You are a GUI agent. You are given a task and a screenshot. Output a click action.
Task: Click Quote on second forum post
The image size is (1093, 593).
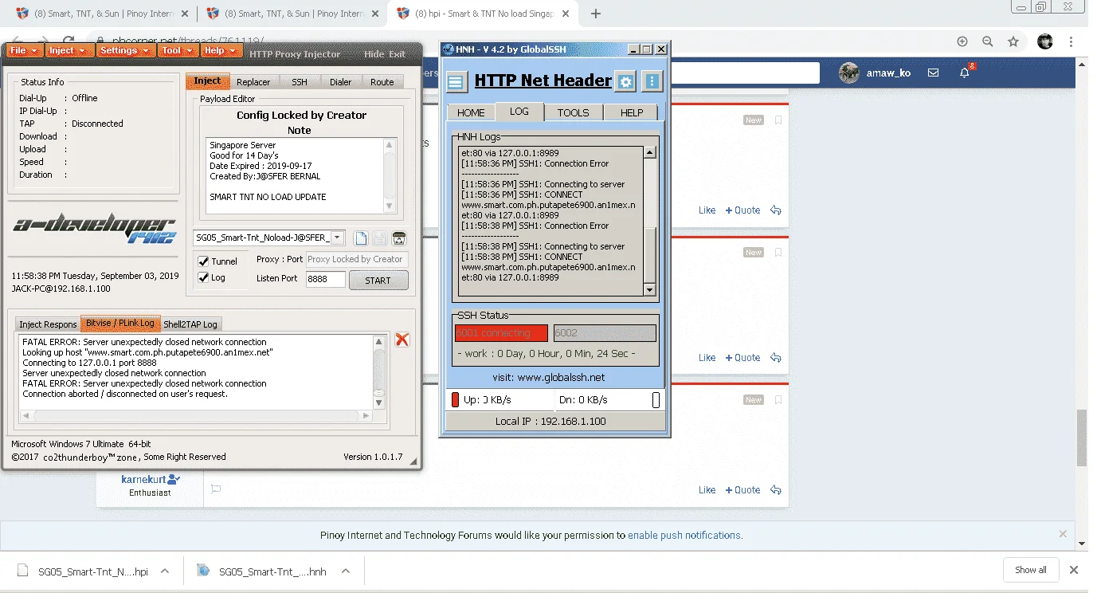pos(742,358)
